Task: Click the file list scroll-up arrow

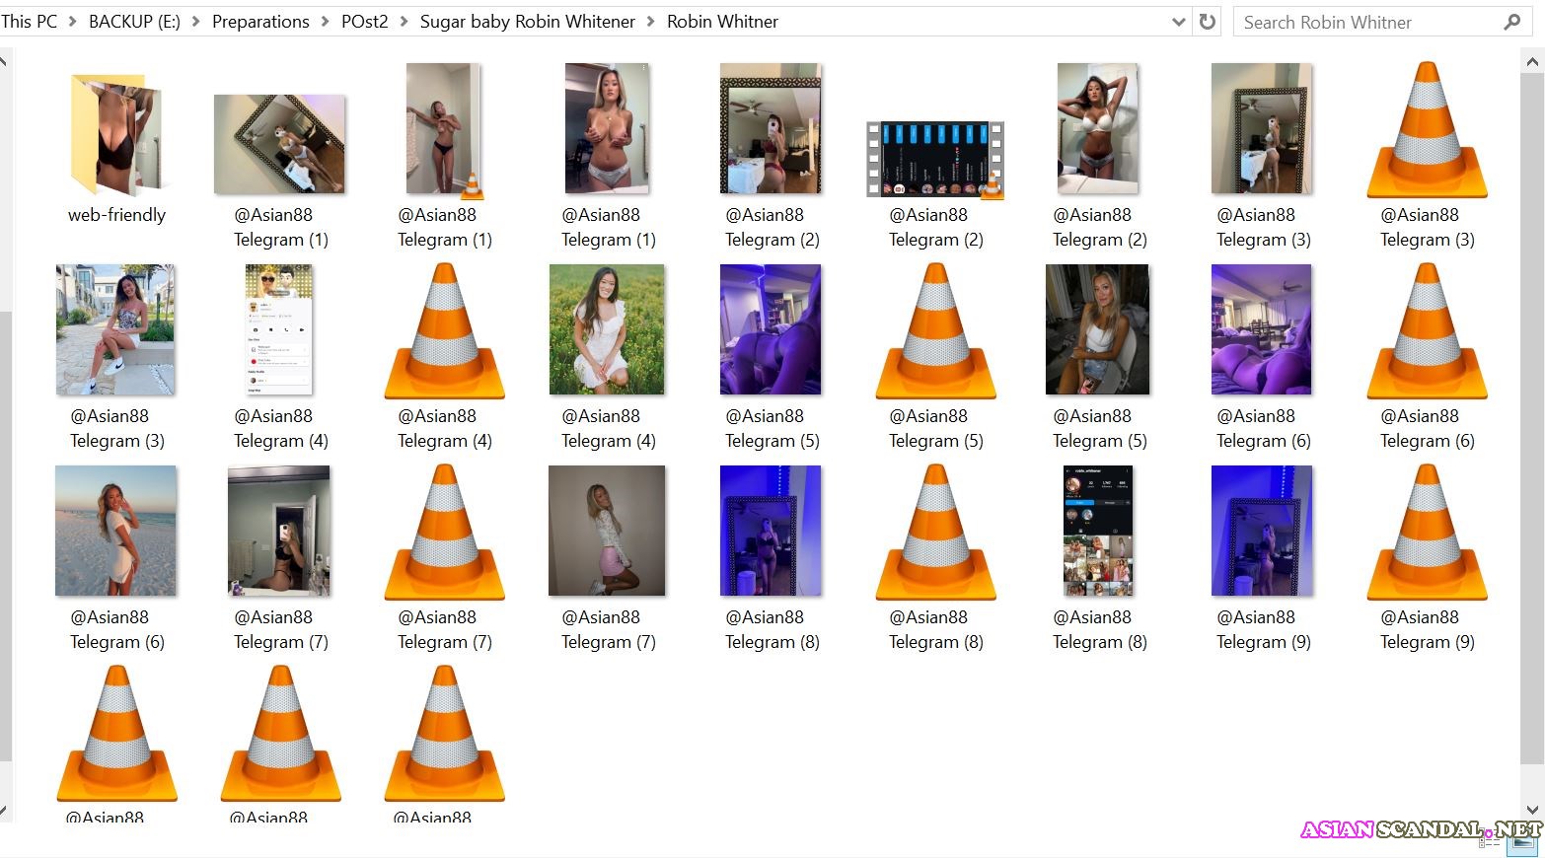Action: (x=1532, y=61)
